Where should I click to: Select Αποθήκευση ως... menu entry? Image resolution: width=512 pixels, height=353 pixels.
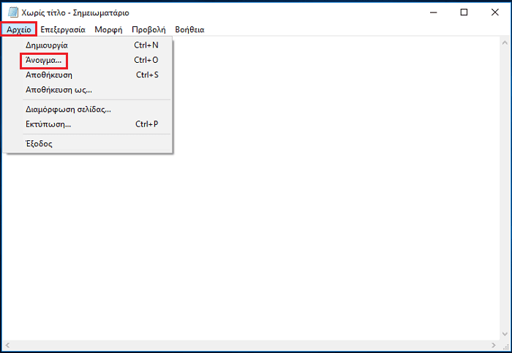(x=88, y=90)
